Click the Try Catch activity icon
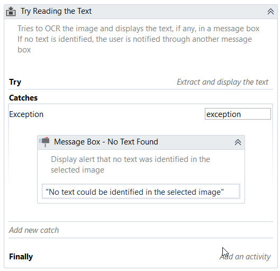This screenshot has height=271, width=280. (x=11, y=12)
